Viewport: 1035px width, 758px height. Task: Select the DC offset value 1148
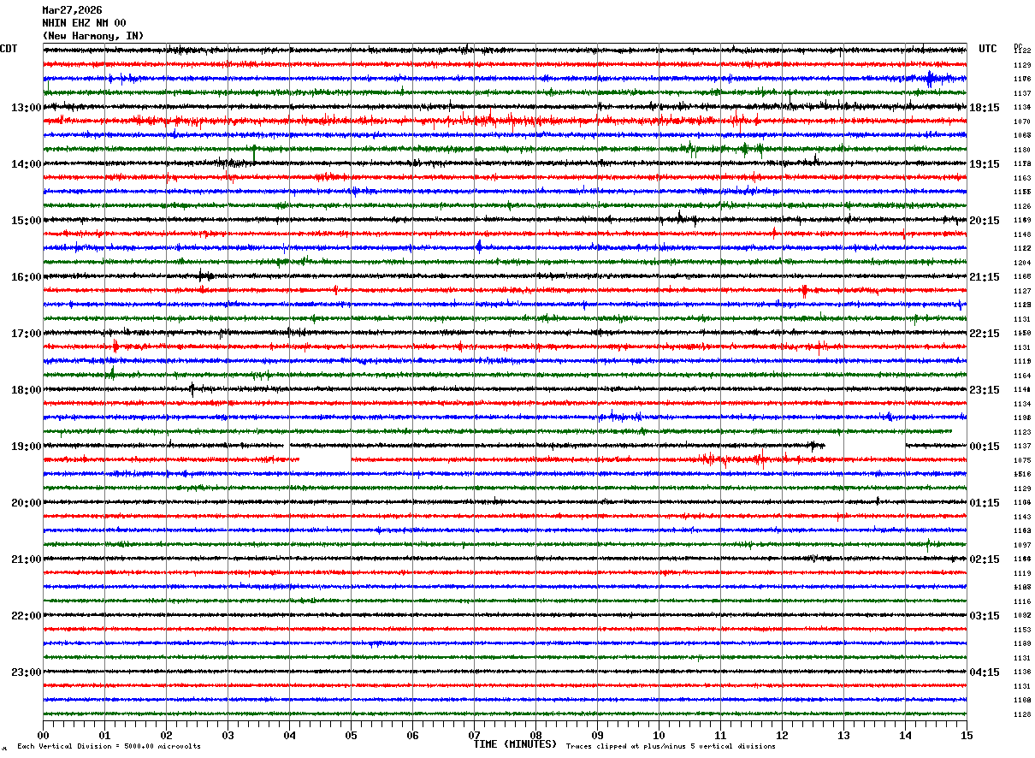1022,234
